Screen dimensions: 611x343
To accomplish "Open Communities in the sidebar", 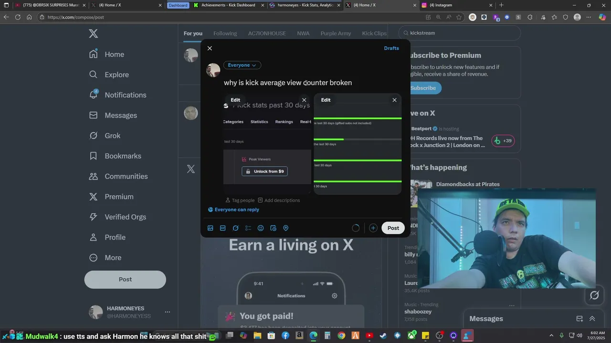I will 118,176.
